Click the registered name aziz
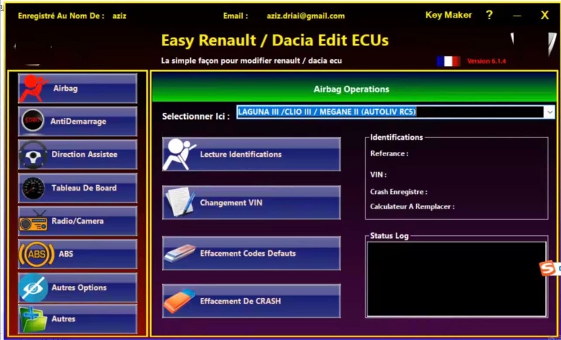This screenshot has height=340, width=561. click(119, 16)
